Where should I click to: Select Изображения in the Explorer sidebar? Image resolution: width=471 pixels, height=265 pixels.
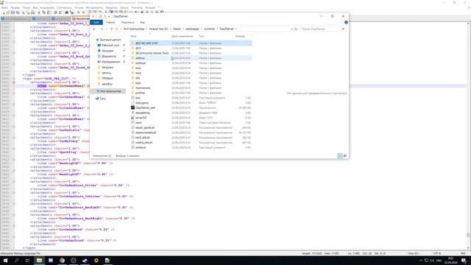[110, 62]
